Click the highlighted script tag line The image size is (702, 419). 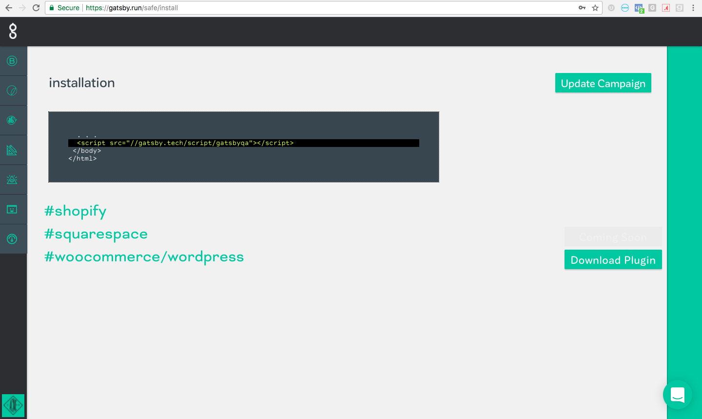click(x=244, y=143)
